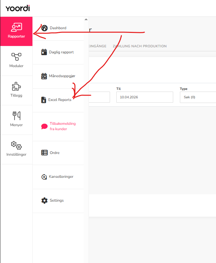Open Dashbord from the submenu
Image resolution: width=216 pixels, height=263 pixels.
coord(58,28)
